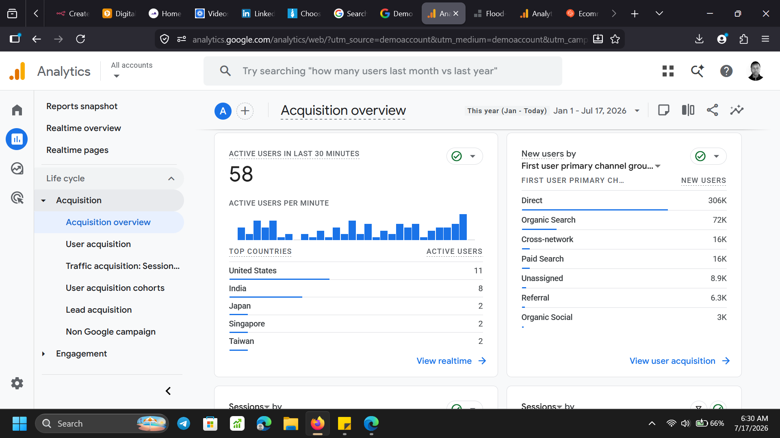Image resolution: width=780 pixels, height=438 pixels.
Task: Click the View user acquisition link
Action: pos(680,361)
